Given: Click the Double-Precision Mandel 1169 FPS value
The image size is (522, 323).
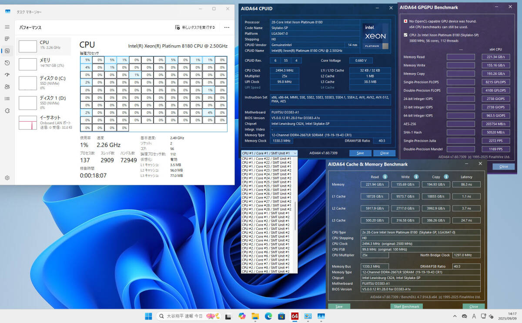Looking at the screenshot, I should (495, 149).
